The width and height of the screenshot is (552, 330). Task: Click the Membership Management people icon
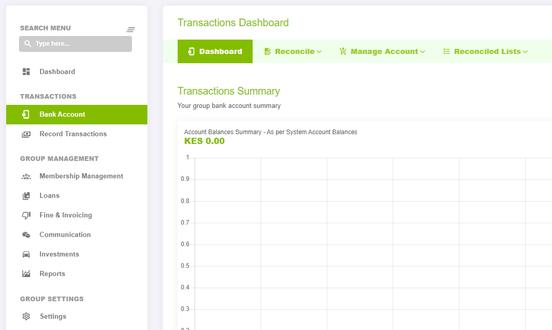point(26,176)
